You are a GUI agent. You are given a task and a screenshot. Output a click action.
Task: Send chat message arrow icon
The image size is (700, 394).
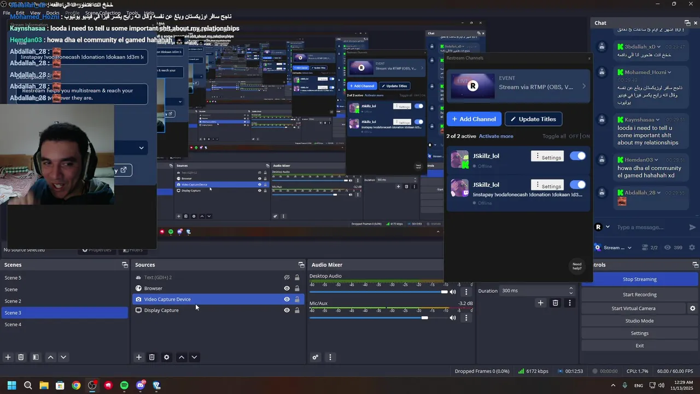692,227
